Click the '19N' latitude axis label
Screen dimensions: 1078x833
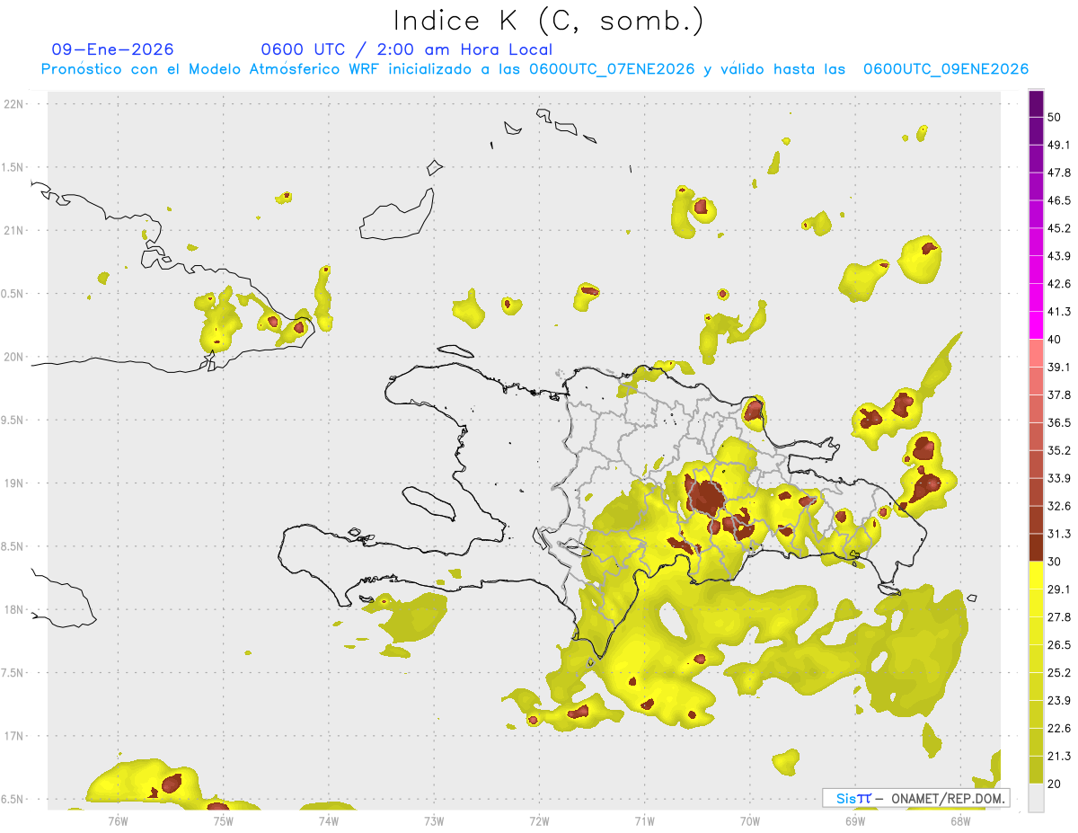(x=14, y=483)
